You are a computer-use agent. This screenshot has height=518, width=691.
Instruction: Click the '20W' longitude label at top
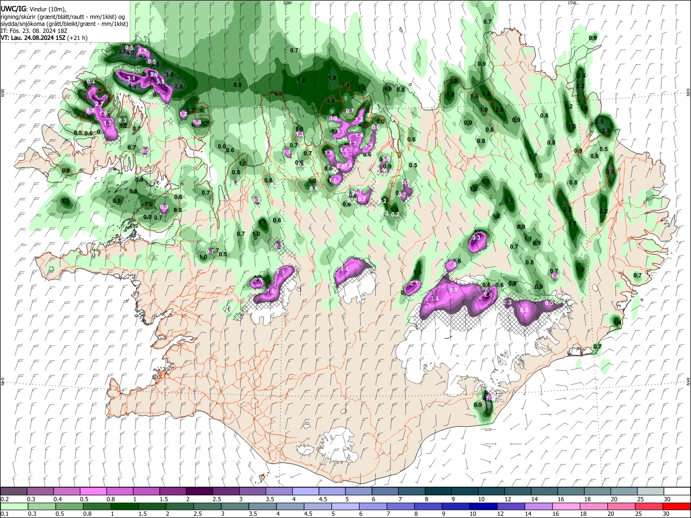tap(287, 3)
